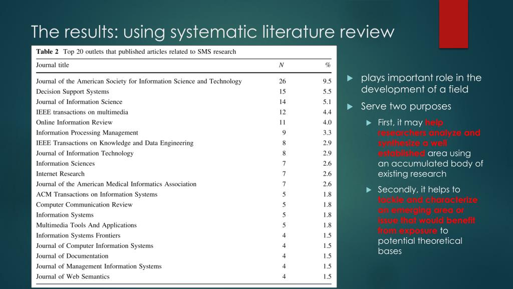This screenshot has width=513, height=289.
Task: Select percentage for ACM Transactions on Information Systems
Action: tap(327, 194)
